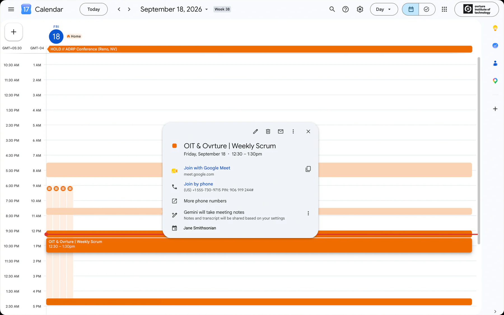Open the light orange event at 8 AM
Image resolution: width=504 pixels, height=315 pixels.
[104, 170]
